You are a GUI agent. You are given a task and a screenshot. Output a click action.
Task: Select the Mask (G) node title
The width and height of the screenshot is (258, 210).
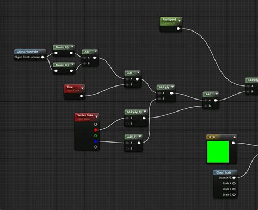pos(62,65)
